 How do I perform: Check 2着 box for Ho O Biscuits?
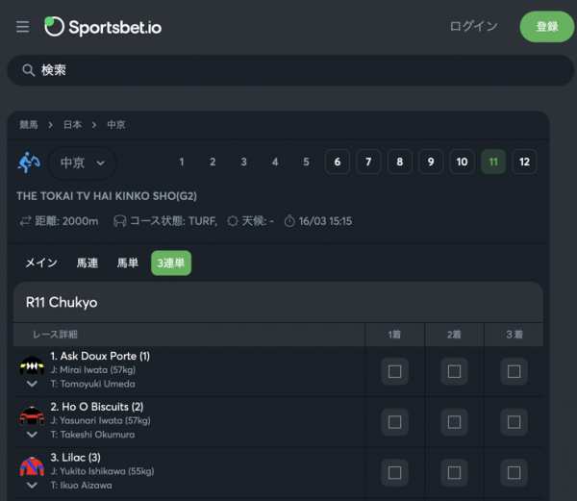pos(454,422)
